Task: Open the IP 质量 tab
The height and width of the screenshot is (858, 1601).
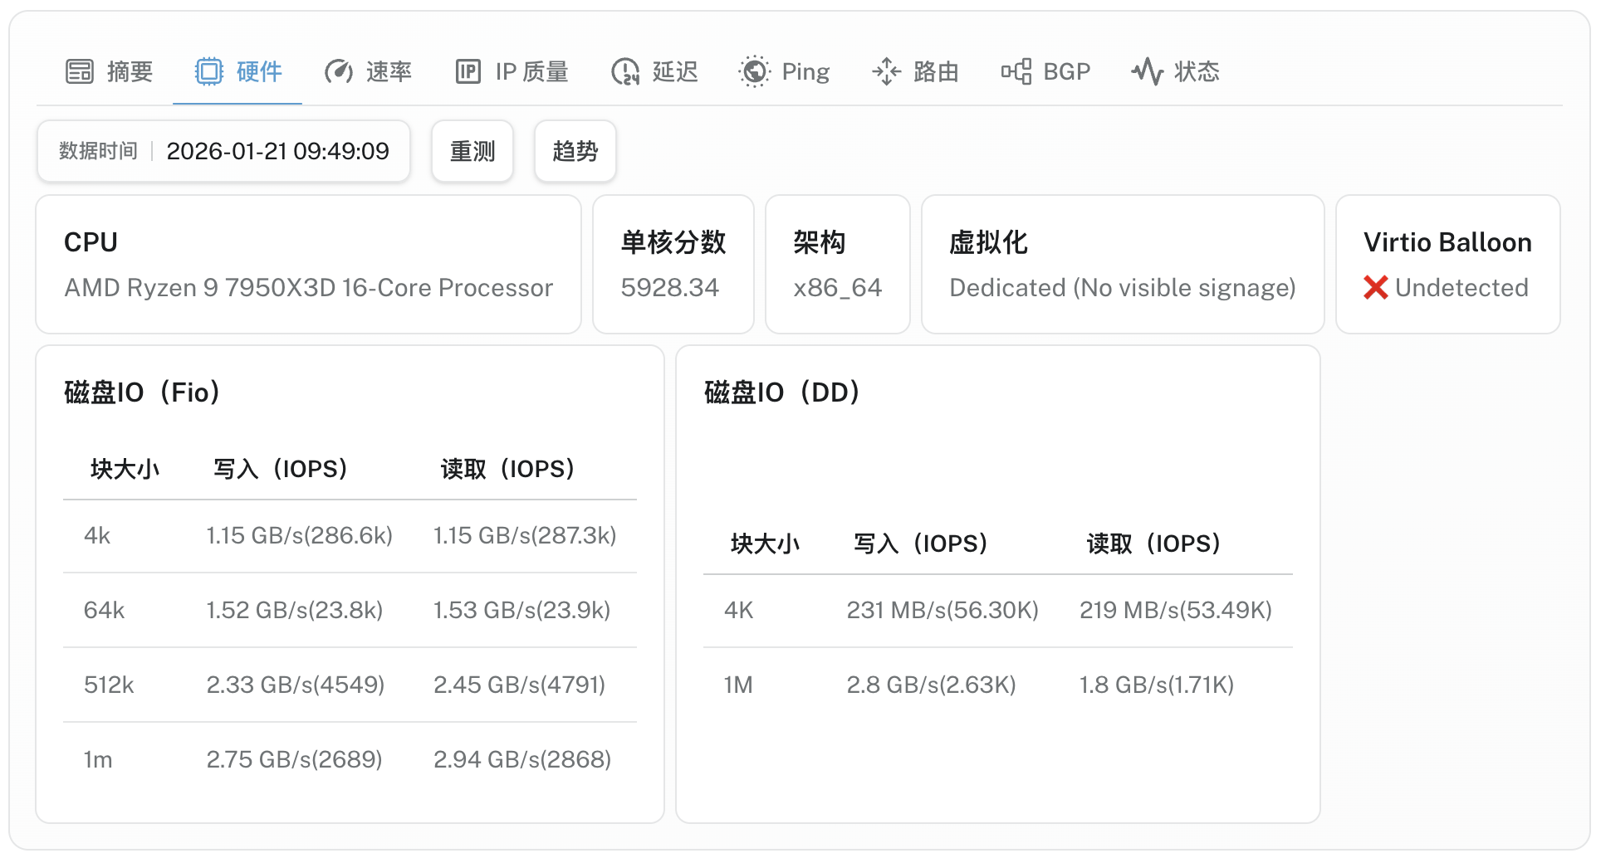Action: click(x=531, y=72)
